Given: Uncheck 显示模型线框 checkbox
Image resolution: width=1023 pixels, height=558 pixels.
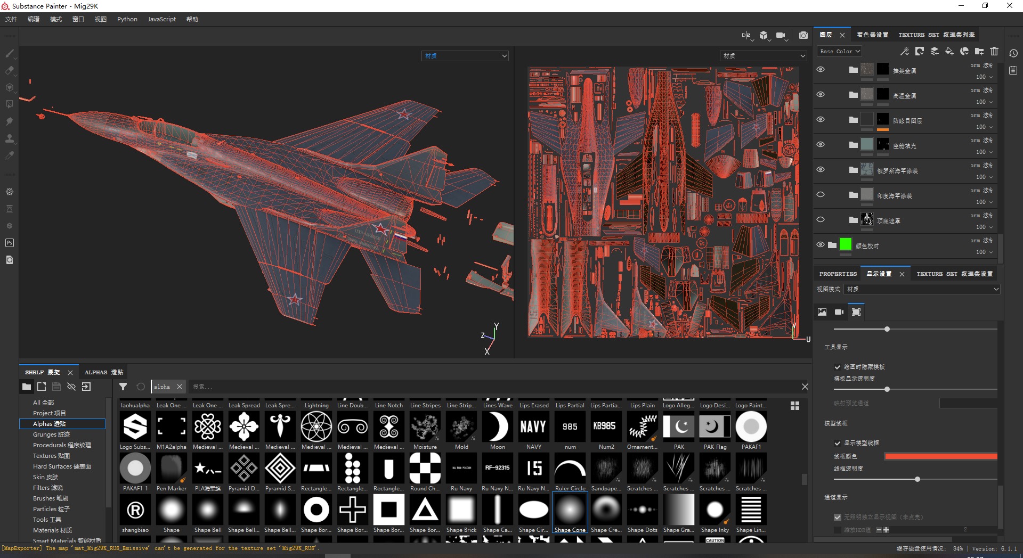Looking at the screenshot, I should [x=838, y=443].
